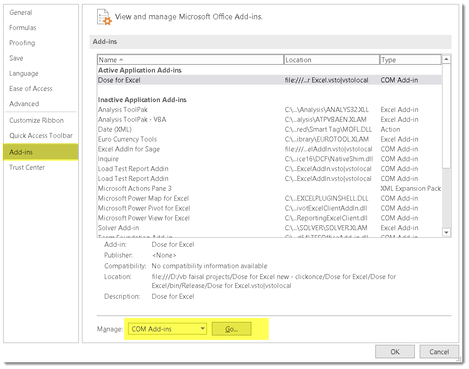Select the Analysis ToolPak row
The height and width of the screenshot is (369, 469).
(x=270, y=110)
